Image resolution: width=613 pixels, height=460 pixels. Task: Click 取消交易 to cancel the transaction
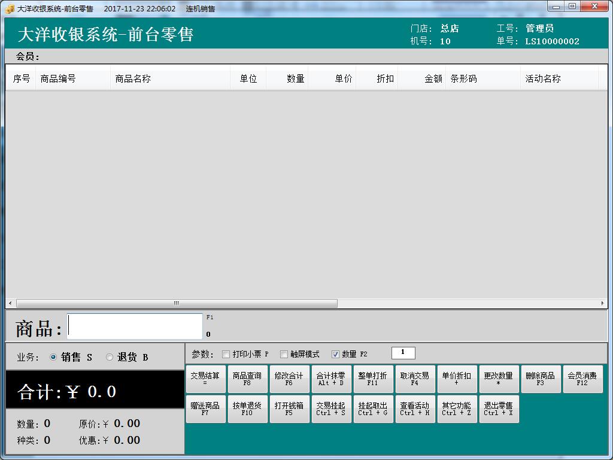point(415,379)
